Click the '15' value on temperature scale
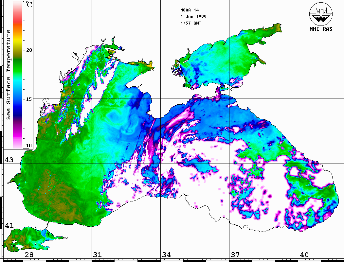Screen dimensions: 344x262 click(x=29, y=99)
